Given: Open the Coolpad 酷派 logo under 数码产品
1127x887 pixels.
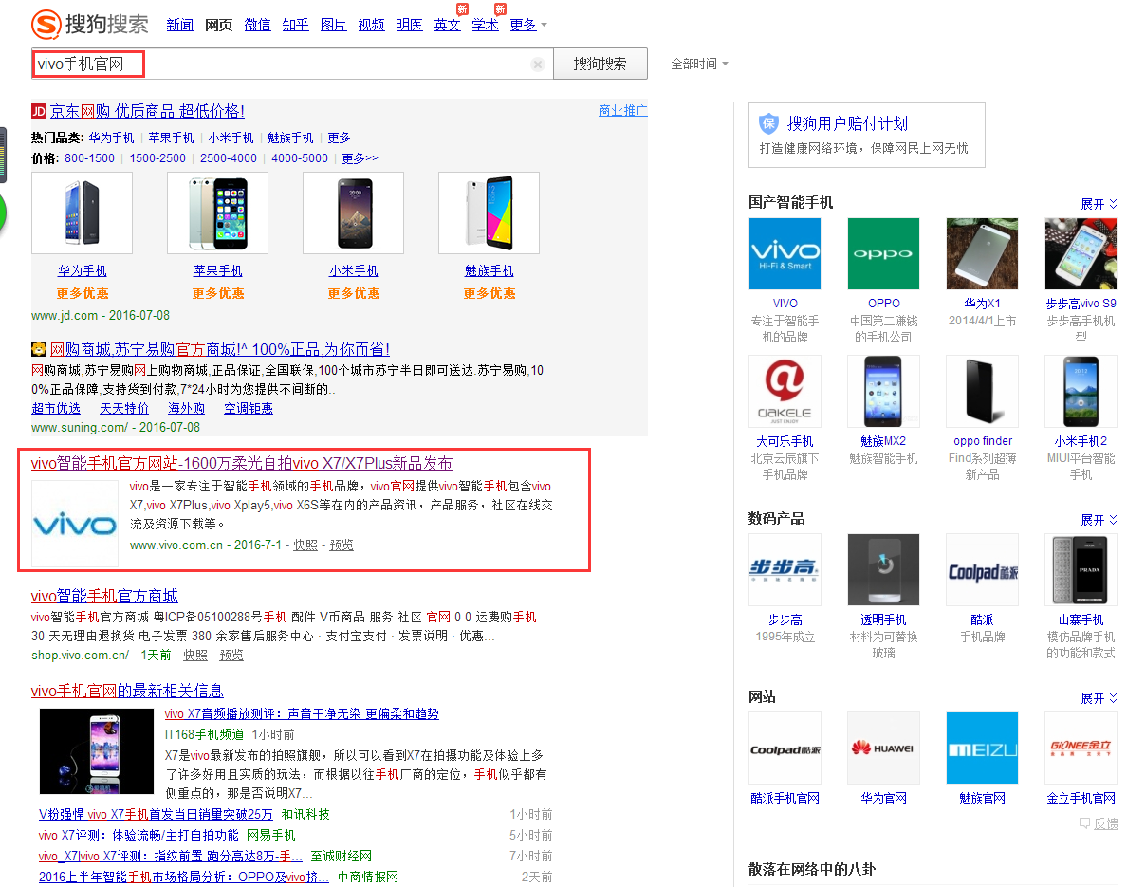Looking at the screenshot, I should pyautogui.click(x=983, y=570).
